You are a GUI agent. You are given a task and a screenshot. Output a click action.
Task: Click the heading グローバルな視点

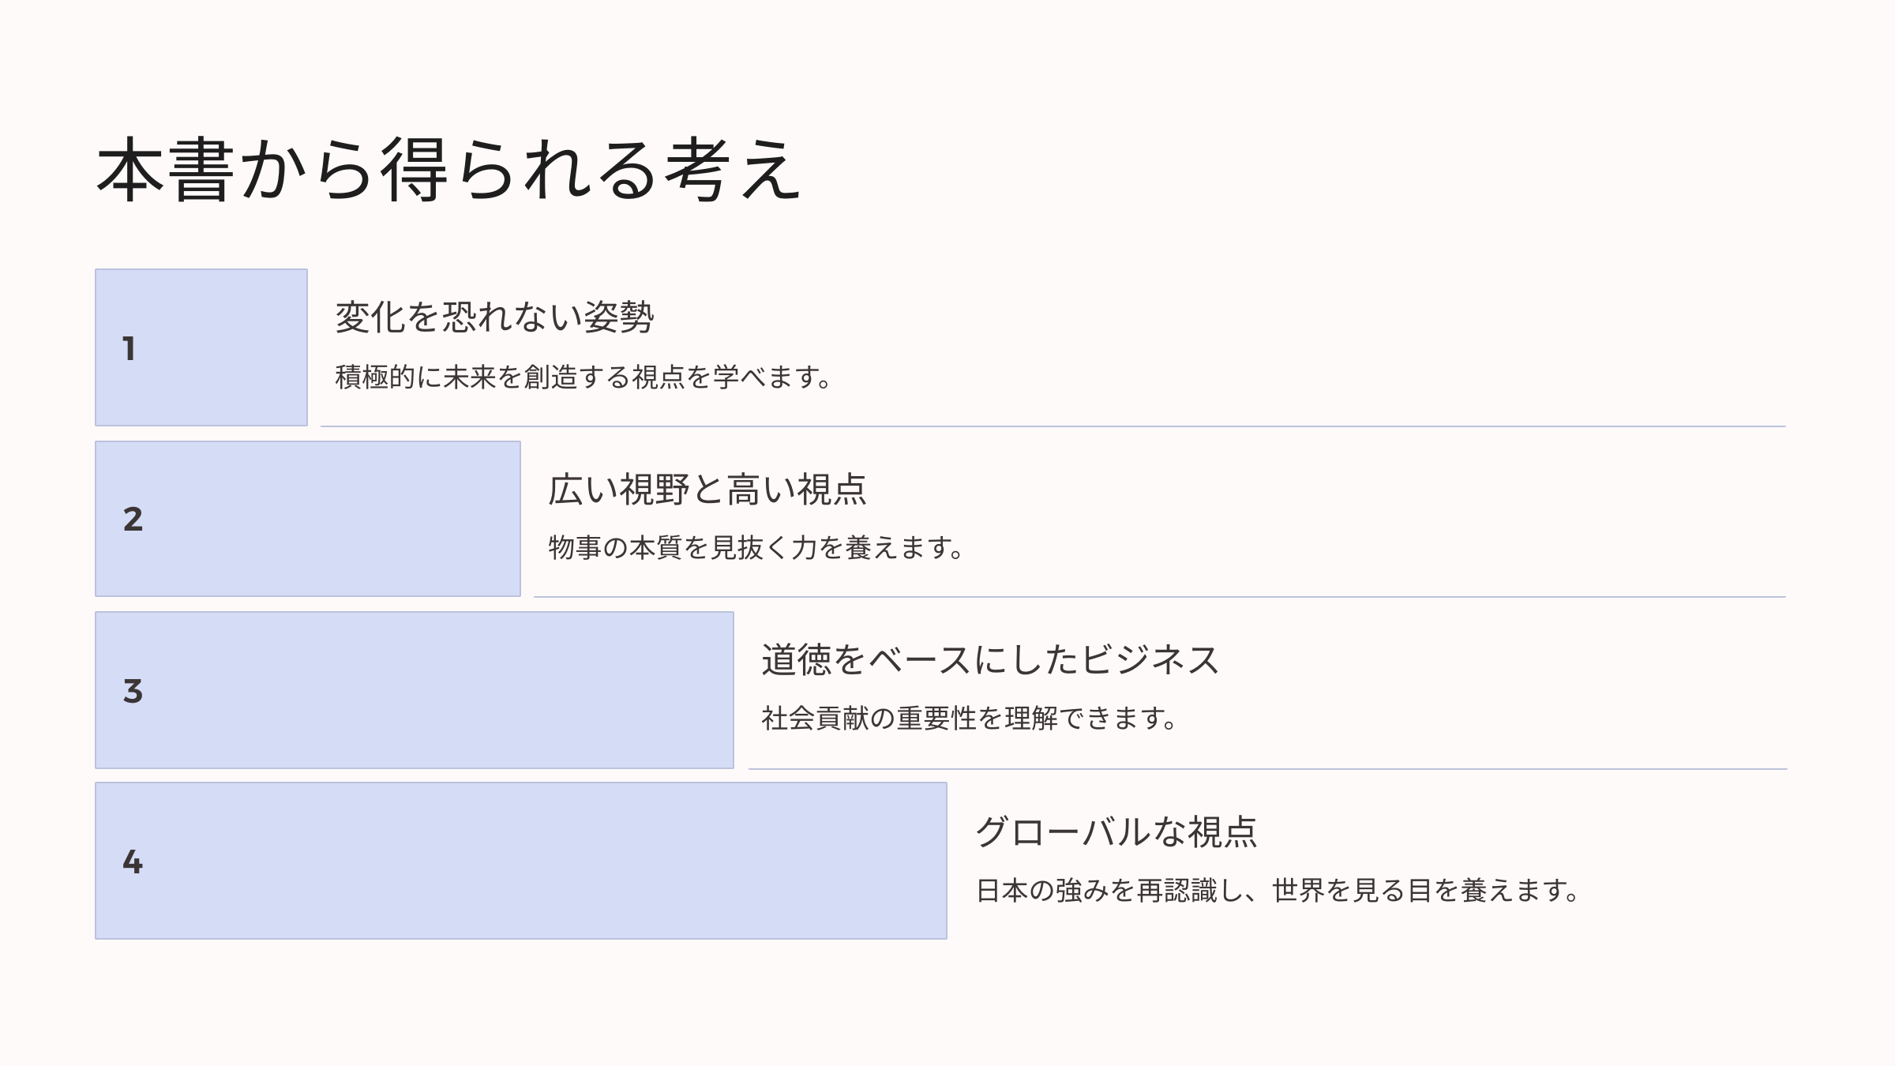[x=1116, y=832]
